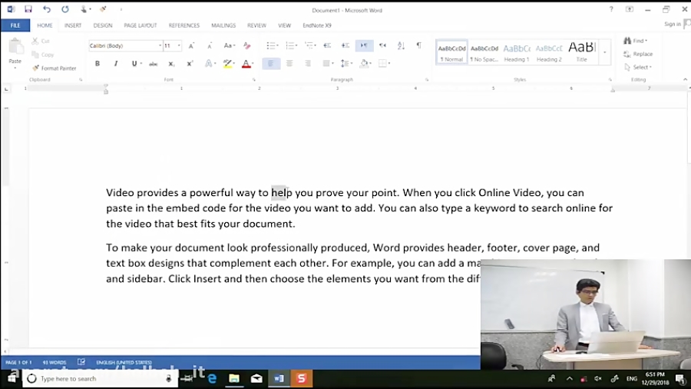
Task: Center the text
Action: pos(289,64)
